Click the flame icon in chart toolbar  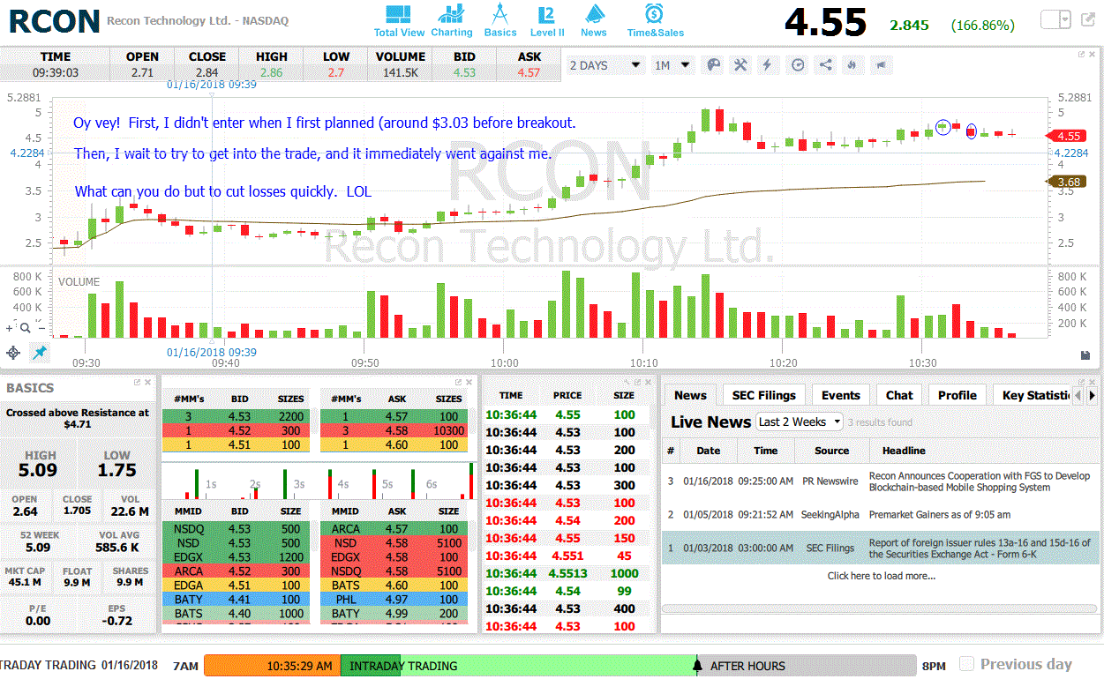(x=852, y=64)
